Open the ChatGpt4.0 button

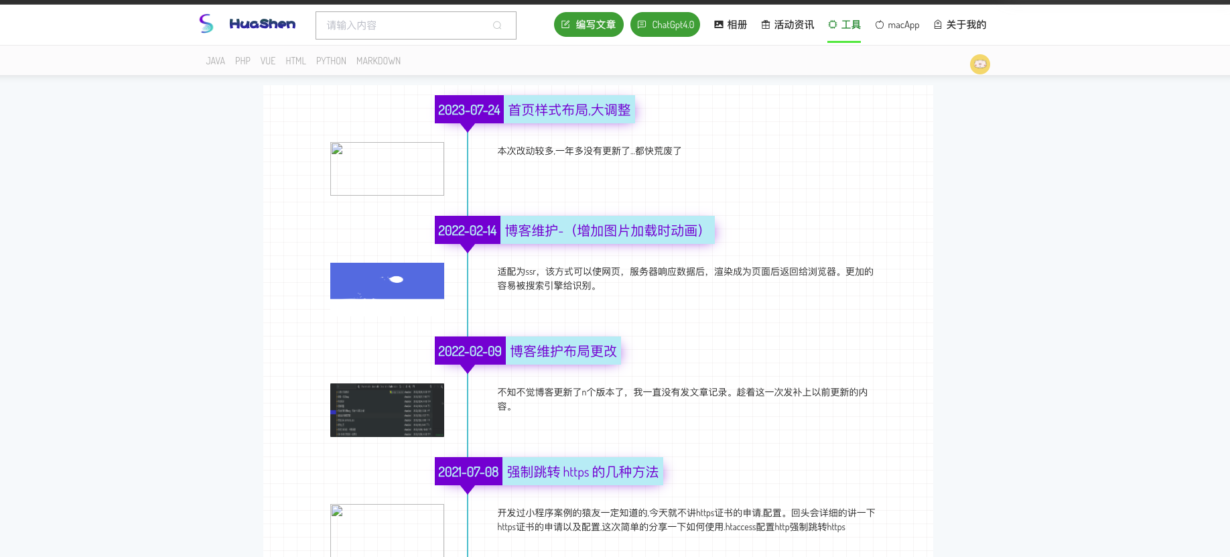point(665,25)
